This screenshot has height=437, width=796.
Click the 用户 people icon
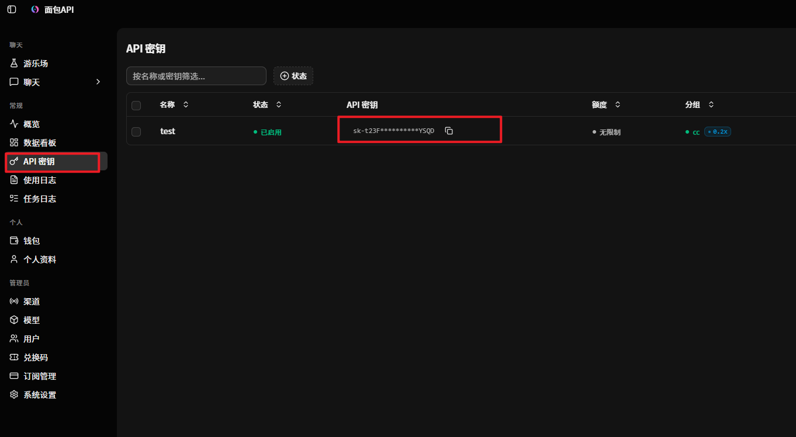coord(15,339)
